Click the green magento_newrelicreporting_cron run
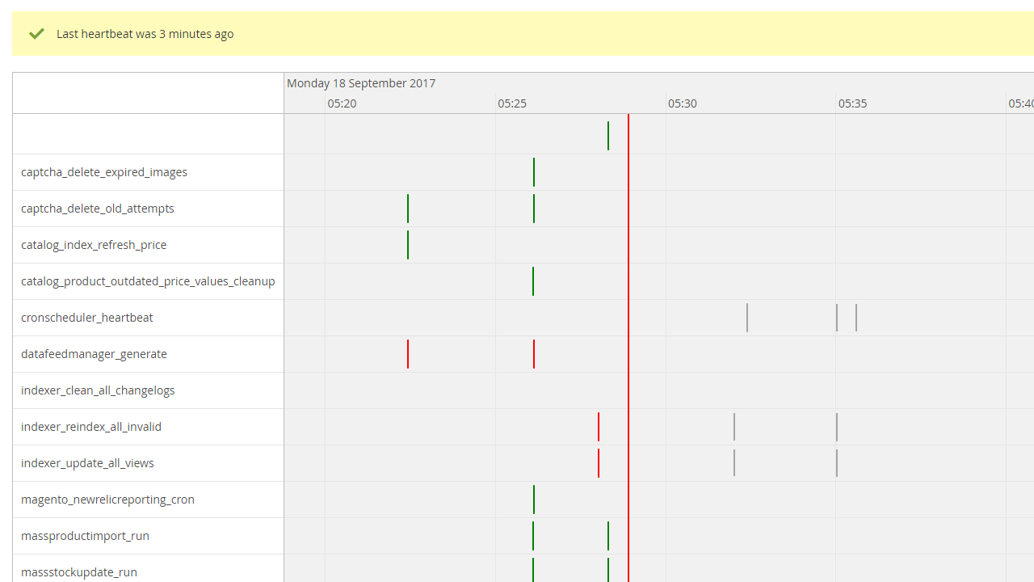Screen dimensions: 1034x582 click(533, 499)
